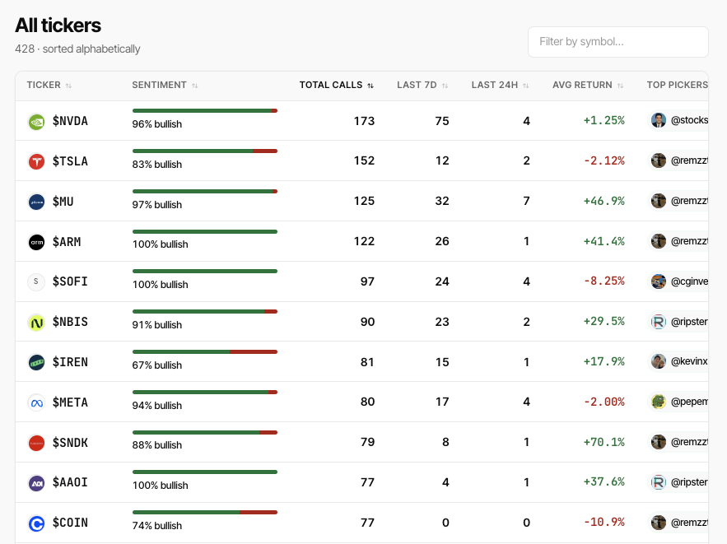Sort table by Ticker column
The width and height of the screenshot is (727, 544).
point(49,86)
